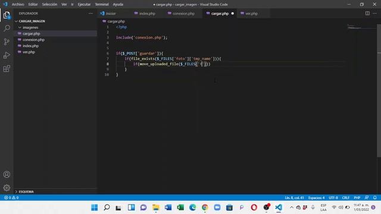Close unsaved cargar.php tab via dot
Viewport: 381px width, 214px height.
point(233,14)
